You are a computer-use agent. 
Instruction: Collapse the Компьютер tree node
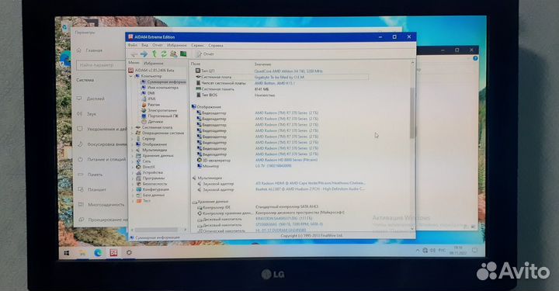click(x=131, y=76)
